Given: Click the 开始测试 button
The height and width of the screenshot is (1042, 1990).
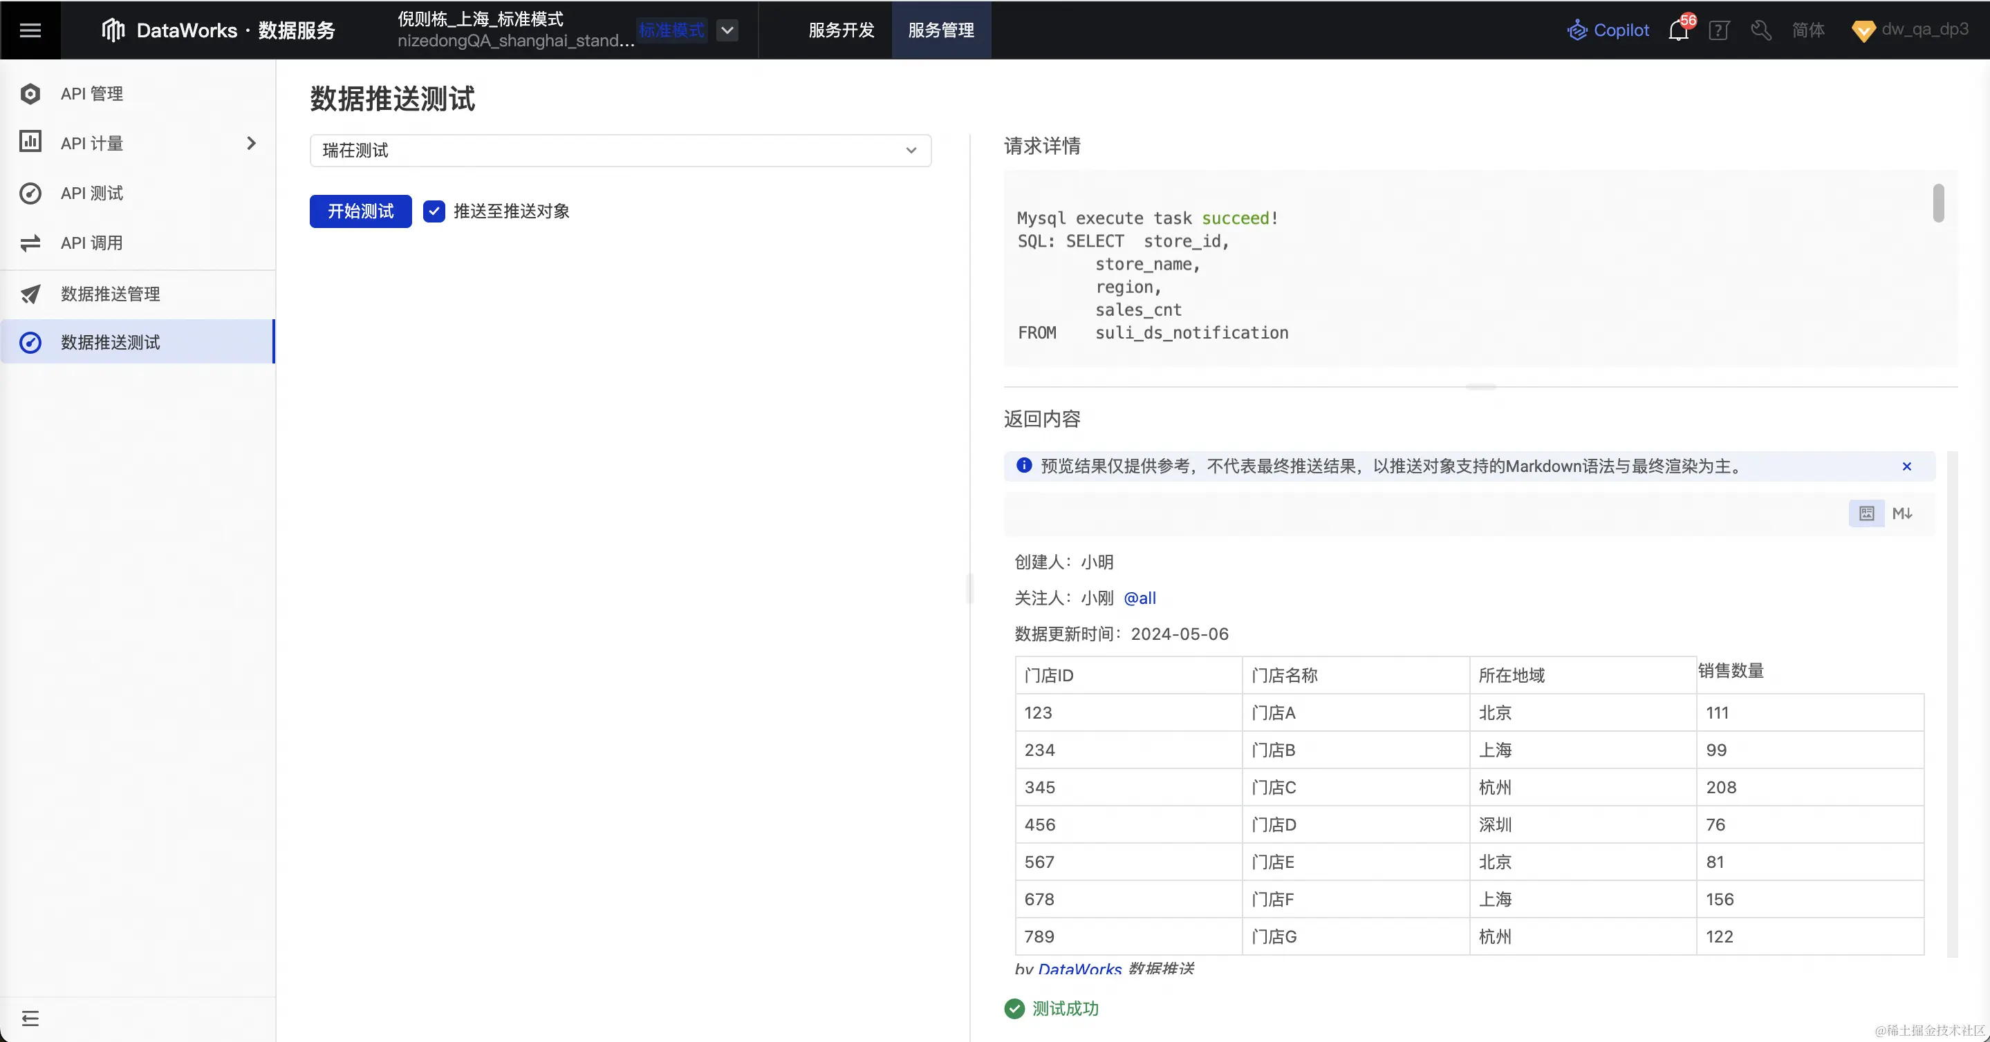Looking at the screenshot, I should (x=361, y=211).
